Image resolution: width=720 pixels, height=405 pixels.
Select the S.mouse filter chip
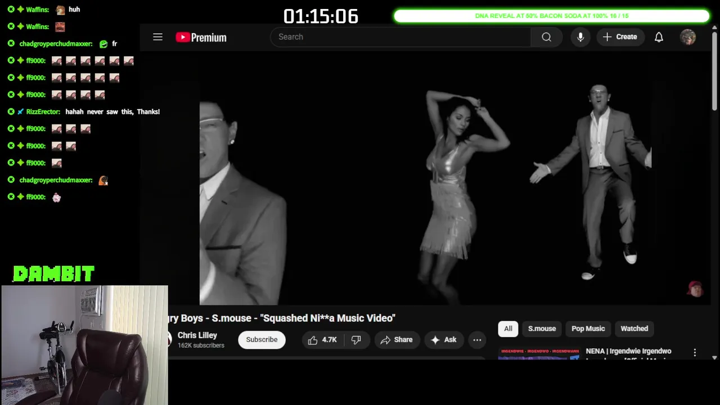click(542, 328)
